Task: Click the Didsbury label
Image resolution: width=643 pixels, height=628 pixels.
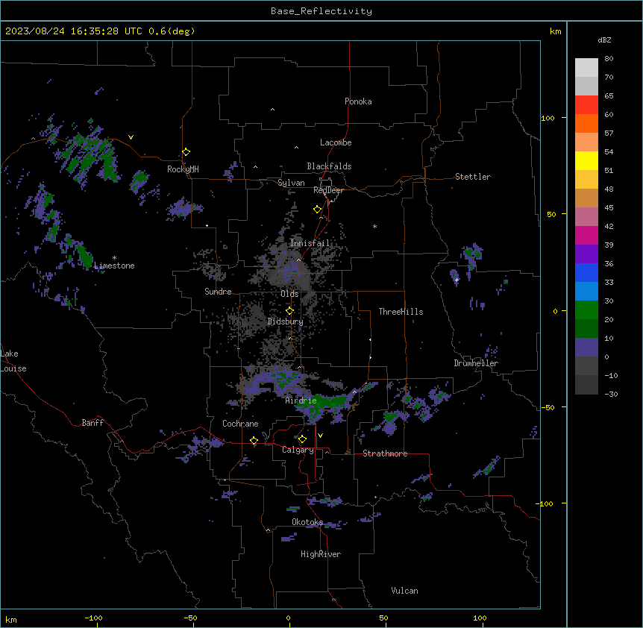Action: [x=286, y=321]
